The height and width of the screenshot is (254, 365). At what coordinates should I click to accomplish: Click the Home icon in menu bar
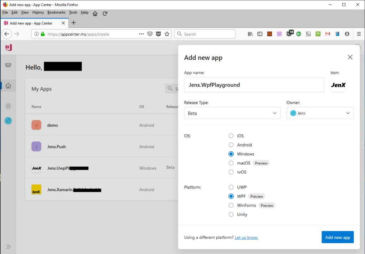[x=95, y=14]
